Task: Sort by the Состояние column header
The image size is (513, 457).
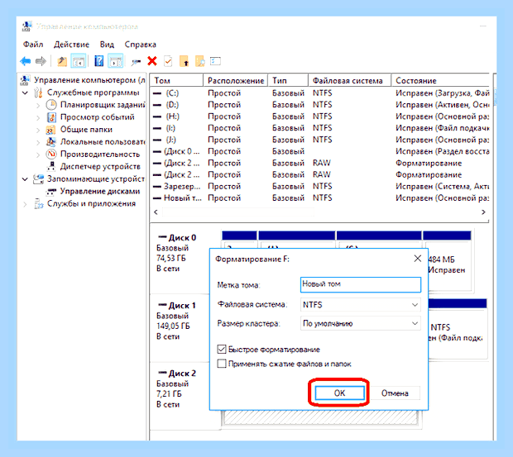Action: tap(441, 80)
